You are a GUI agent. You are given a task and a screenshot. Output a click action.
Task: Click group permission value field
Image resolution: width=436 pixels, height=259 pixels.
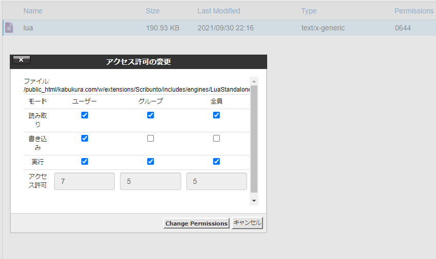[150, 181]
